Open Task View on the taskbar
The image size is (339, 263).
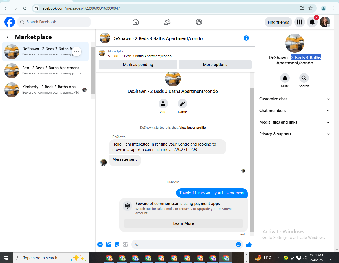tap(95, 258)
